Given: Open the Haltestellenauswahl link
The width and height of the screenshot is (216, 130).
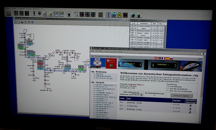Looking at the screenshot, I should pos(103,76).
